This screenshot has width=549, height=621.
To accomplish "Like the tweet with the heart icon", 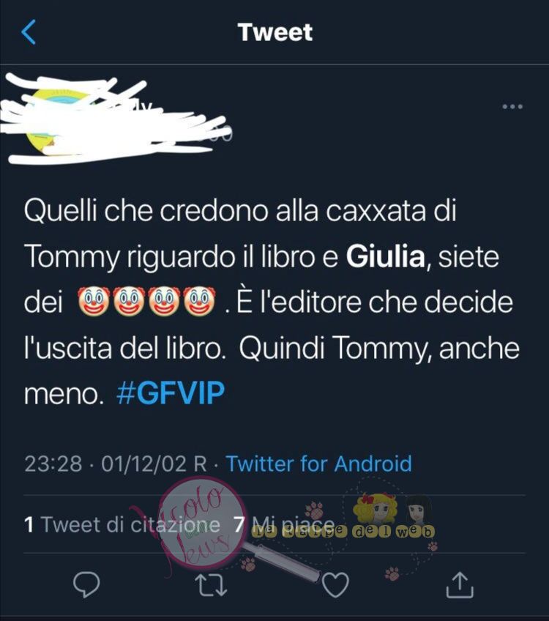I will pos(336,584).
